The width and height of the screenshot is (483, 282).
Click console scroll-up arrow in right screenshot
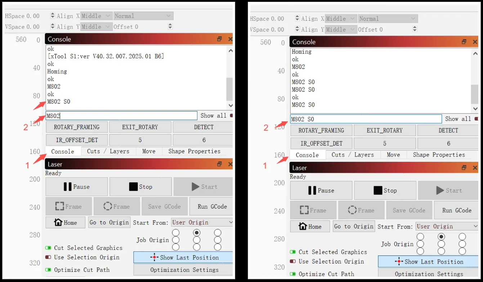click(475, 54)
